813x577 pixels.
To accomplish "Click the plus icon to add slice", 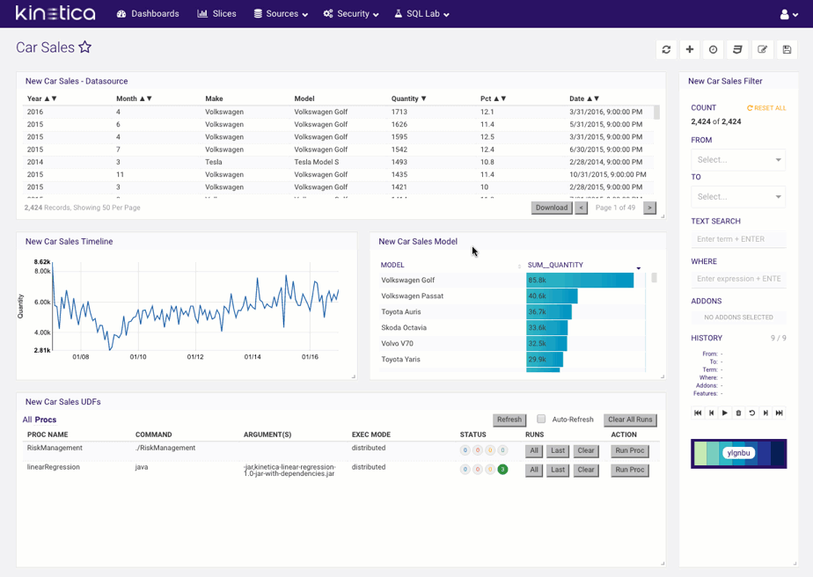I will pos(690,50).
